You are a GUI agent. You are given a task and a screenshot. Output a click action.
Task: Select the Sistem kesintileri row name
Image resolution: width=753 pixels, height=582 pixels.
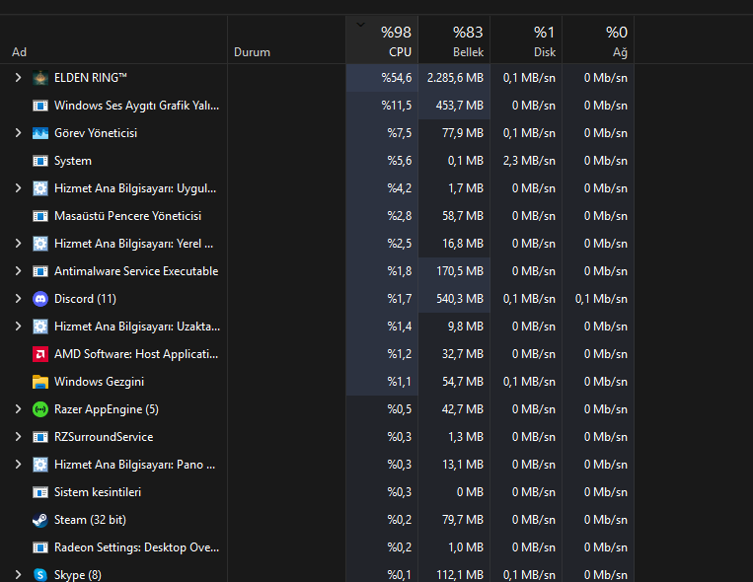(98, 492)
